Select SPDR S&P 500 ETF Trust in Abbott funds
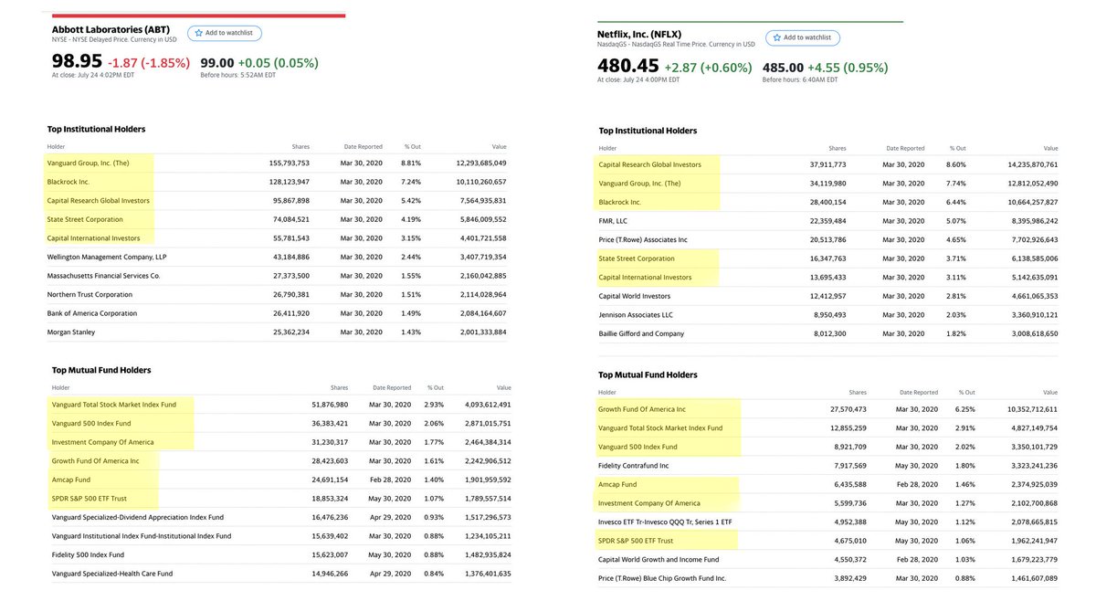 pos(90,499)
